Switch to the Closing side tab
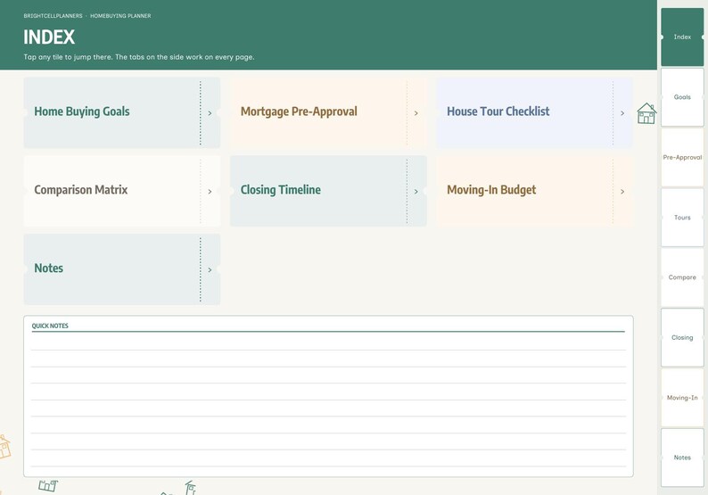Screen dimensions: 708x495 [682, 337]
